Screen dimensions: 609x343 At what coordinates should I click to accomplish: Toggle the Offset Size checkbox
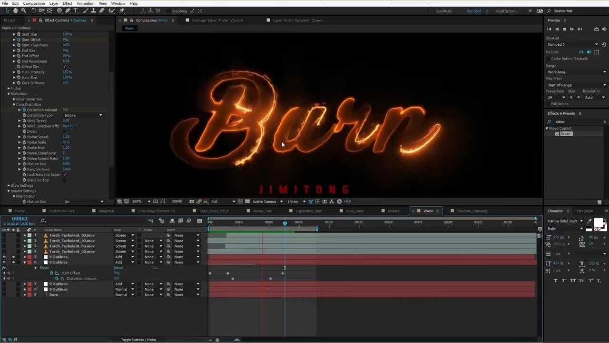(65, 67)
